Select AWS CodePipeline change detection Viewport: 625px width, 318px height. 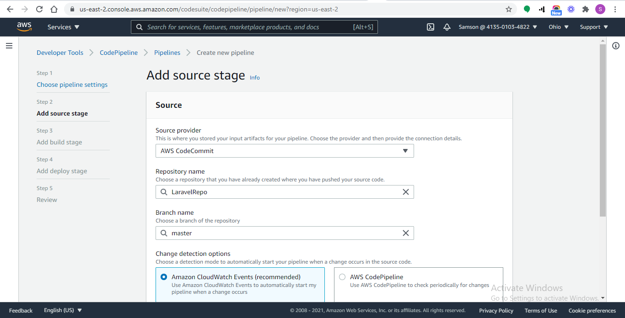(342, 276)
